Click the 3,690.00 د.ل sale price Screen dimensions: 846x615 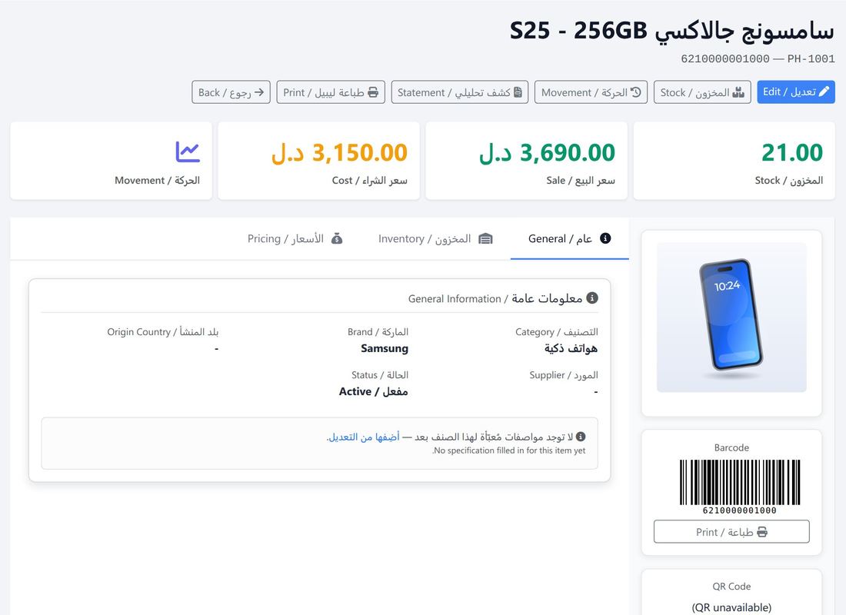tap(547, 153)
